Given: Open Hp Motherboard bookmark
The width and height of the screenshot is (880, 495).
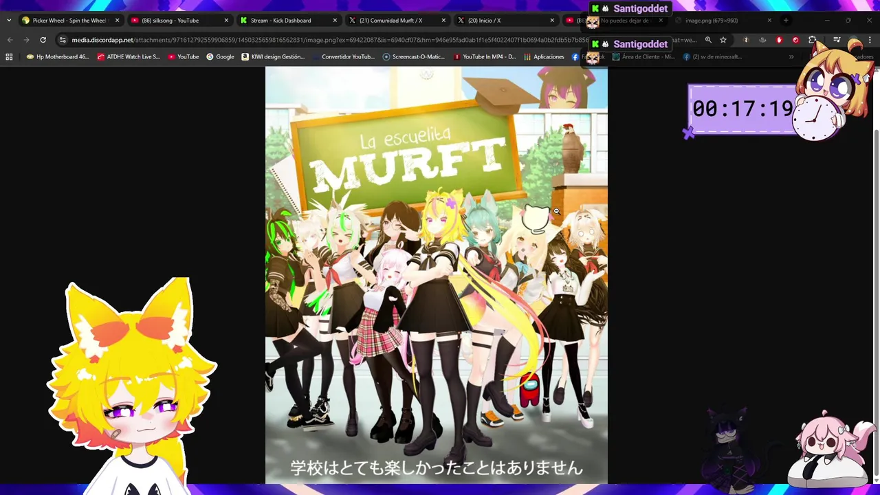Looking at the screenshot, I should [58, 57].
